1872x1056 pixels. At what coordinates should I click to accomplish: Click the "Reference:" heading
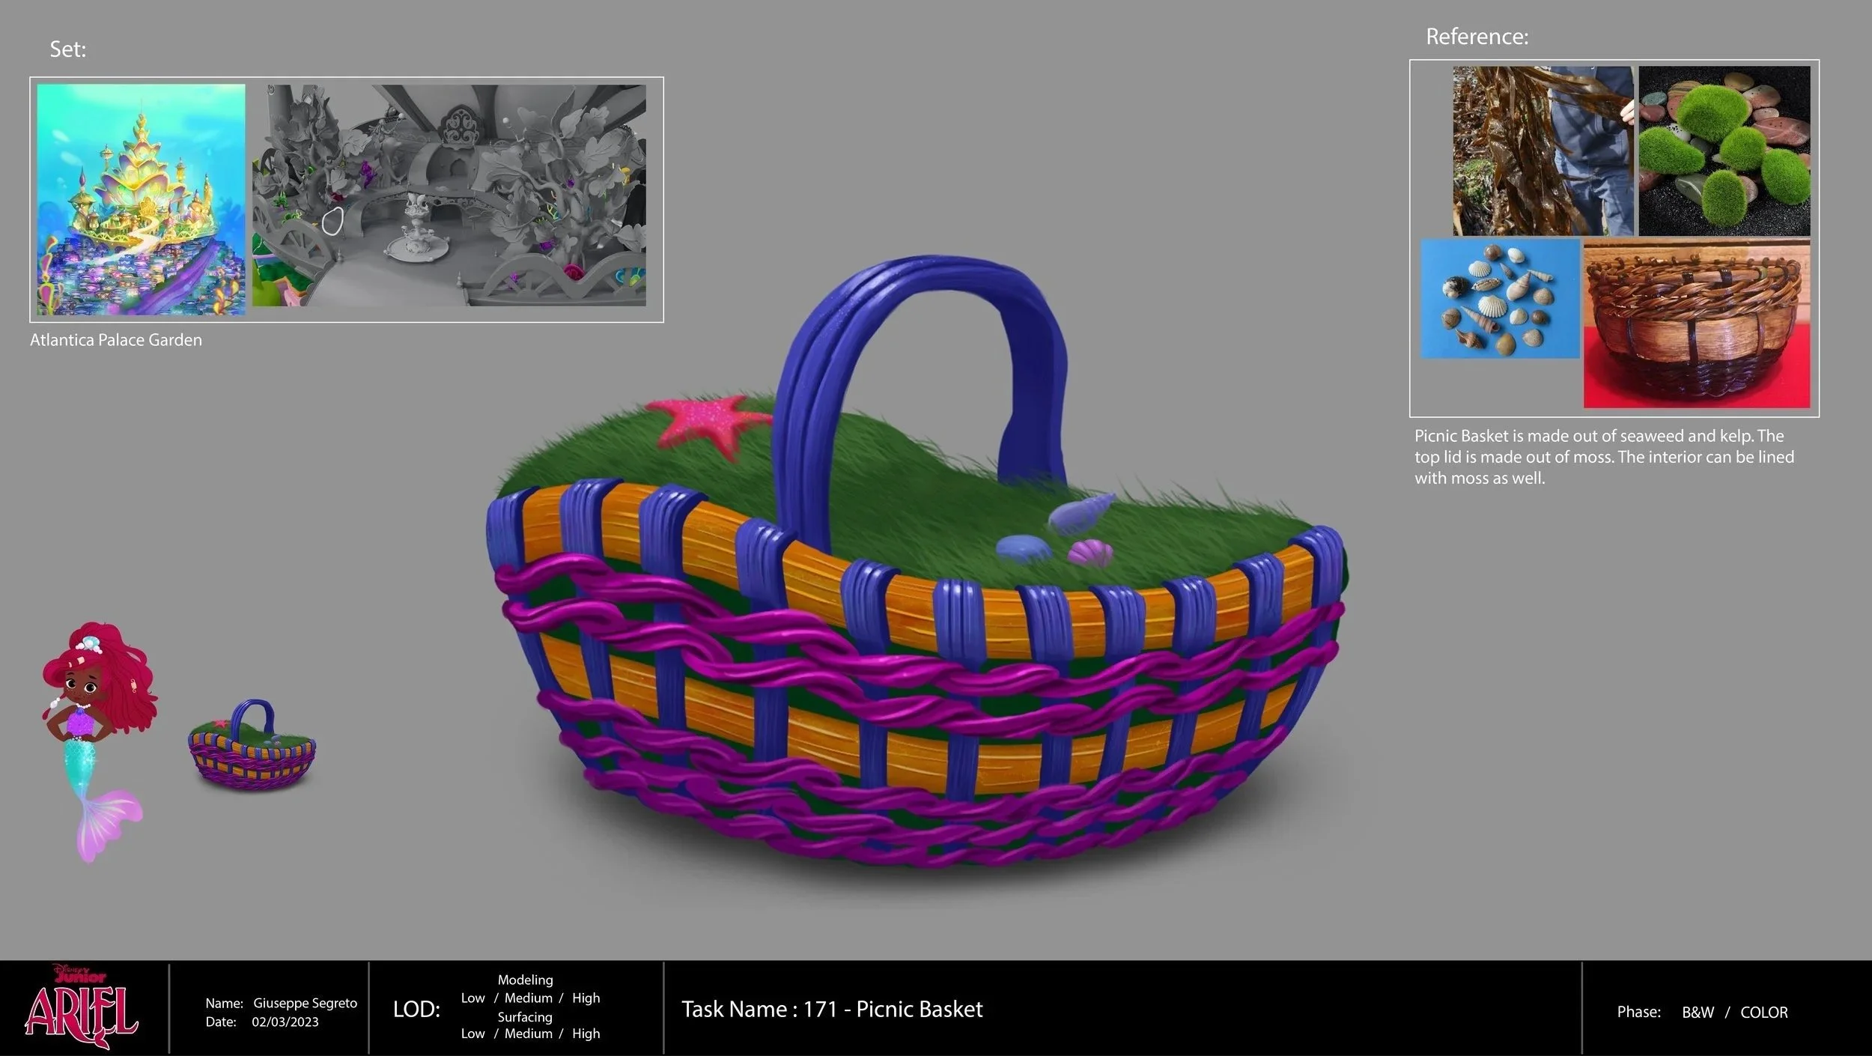coord(1477,37)
